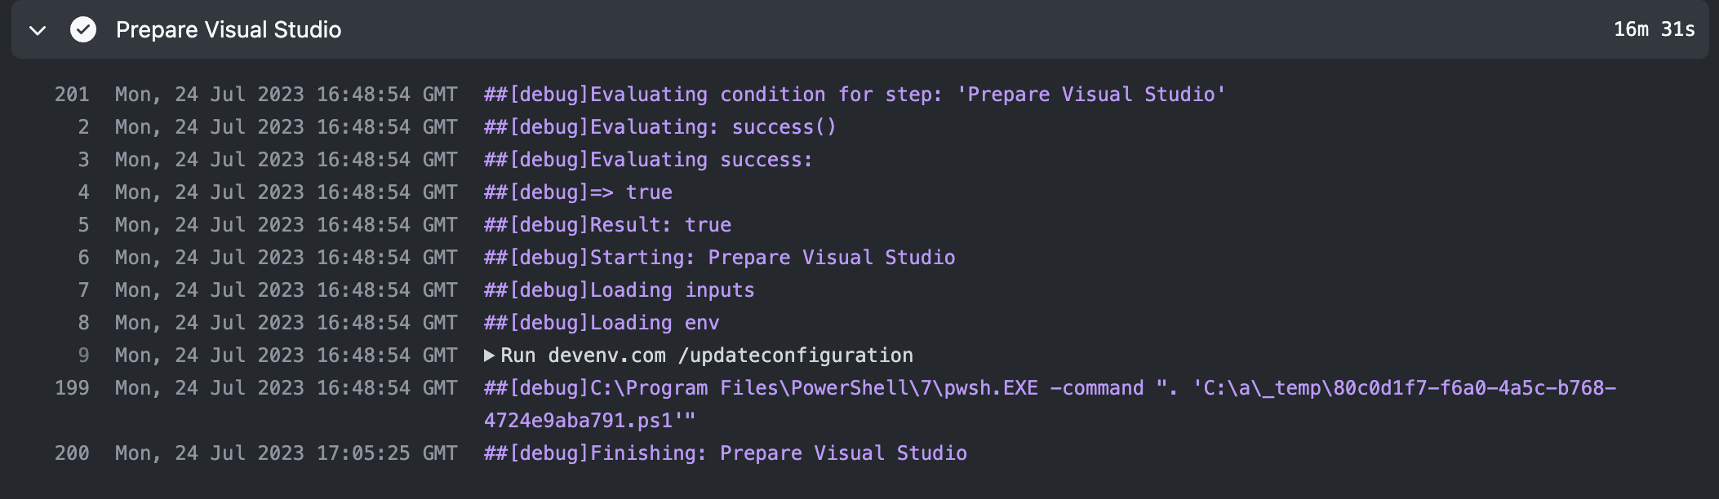Click line number 200 to link it
Viewport: 1719px width, 499px height.
pos(72,453)
